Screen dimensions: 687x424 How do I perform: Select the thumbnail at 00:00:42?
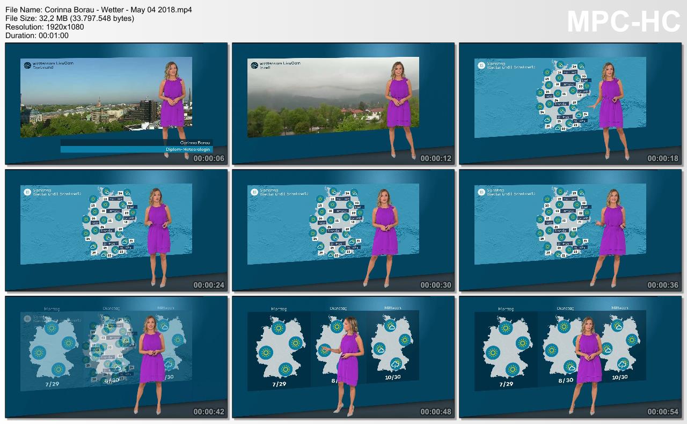(116, 357)
